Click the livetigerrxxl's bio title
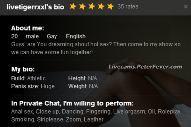191x127 pixels. point(35,7)
